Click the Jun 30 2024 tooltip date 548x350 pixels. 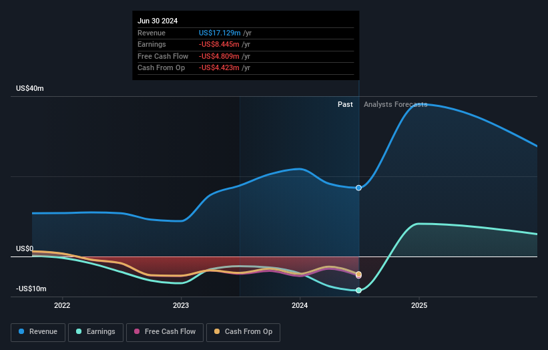point(158,21)
